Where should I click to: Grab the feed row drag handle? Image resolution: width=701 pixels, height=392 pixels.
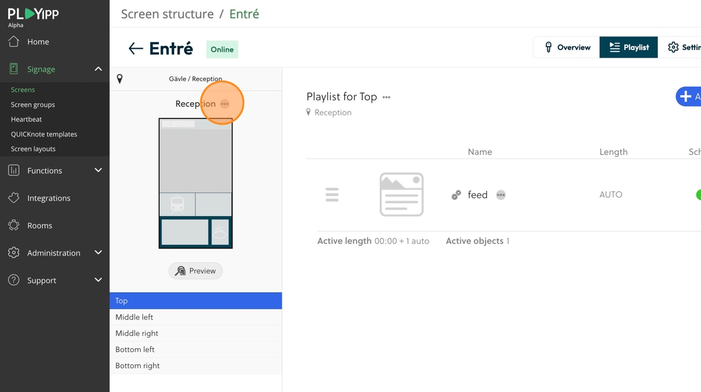[x=332, y=195]
